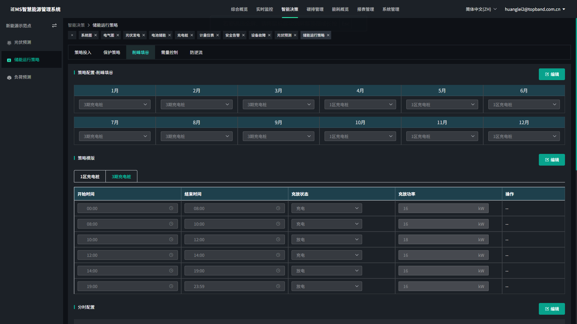
Task: Click the clock icon next to the 23:59 end time
Action: (278, 286)
